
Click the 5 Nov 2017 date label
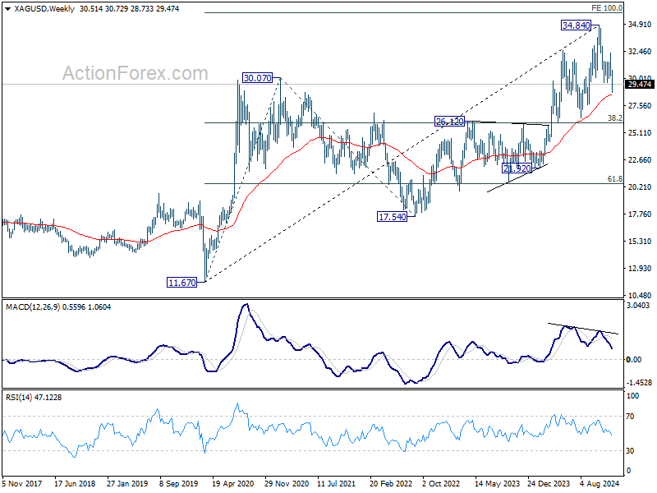22,484
